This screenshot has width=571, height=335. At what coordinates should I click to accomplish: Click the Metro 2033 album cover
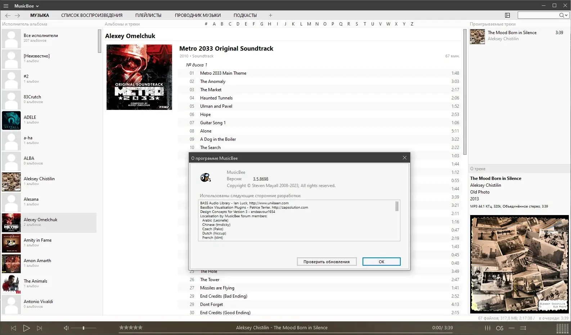pos(139,77)
